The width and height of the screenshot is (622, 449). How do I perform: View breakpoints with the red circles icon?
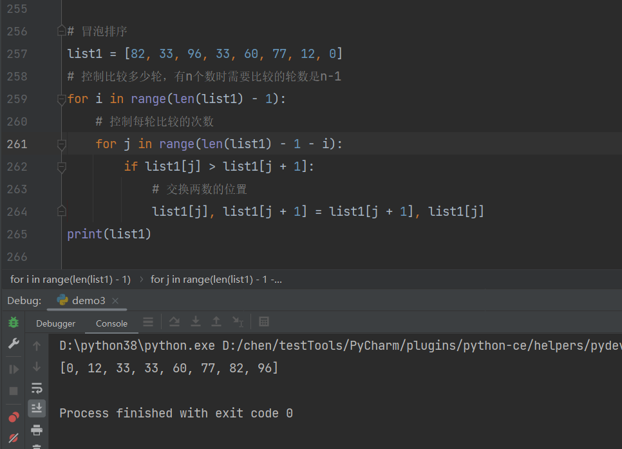point(14,417)
